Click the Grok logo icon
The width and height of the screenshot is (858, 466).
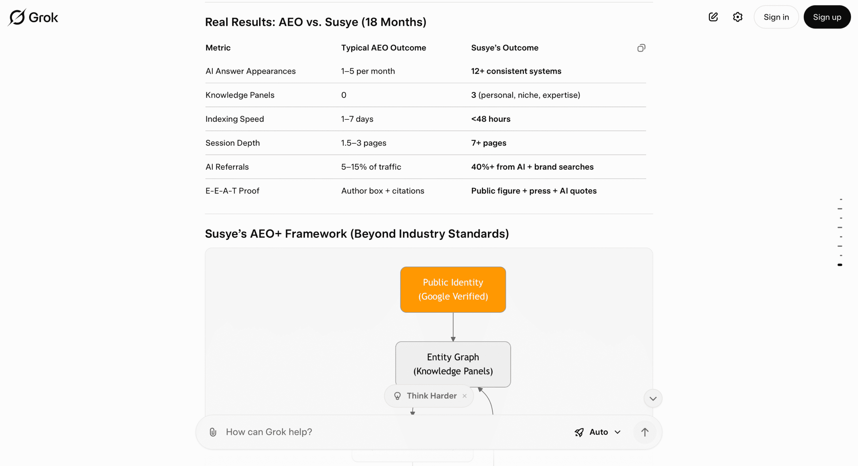(17, 17)
